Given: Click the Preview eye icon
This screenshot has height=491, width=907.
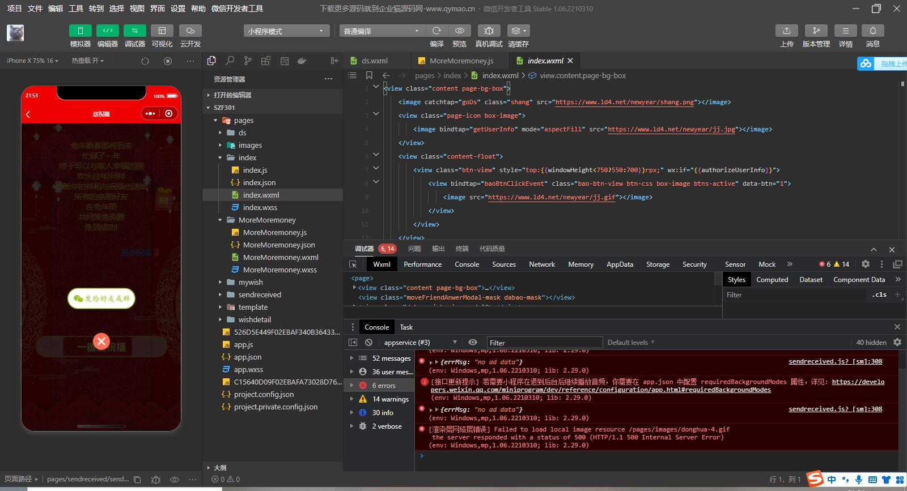Looking at the screenshot, I should tap(460, 31).
